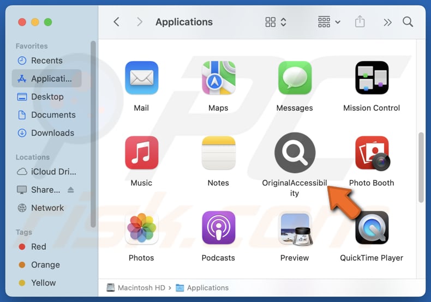Go back with the left chevron
The height and width of the screenshot is (302, 431).
[117, 22]
